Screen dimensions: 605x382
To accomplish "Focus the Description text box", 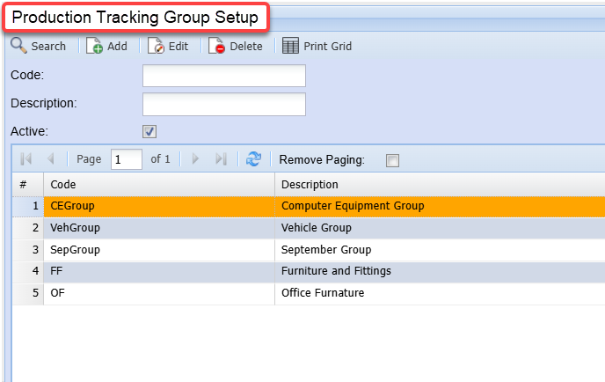I will point(223,104).
